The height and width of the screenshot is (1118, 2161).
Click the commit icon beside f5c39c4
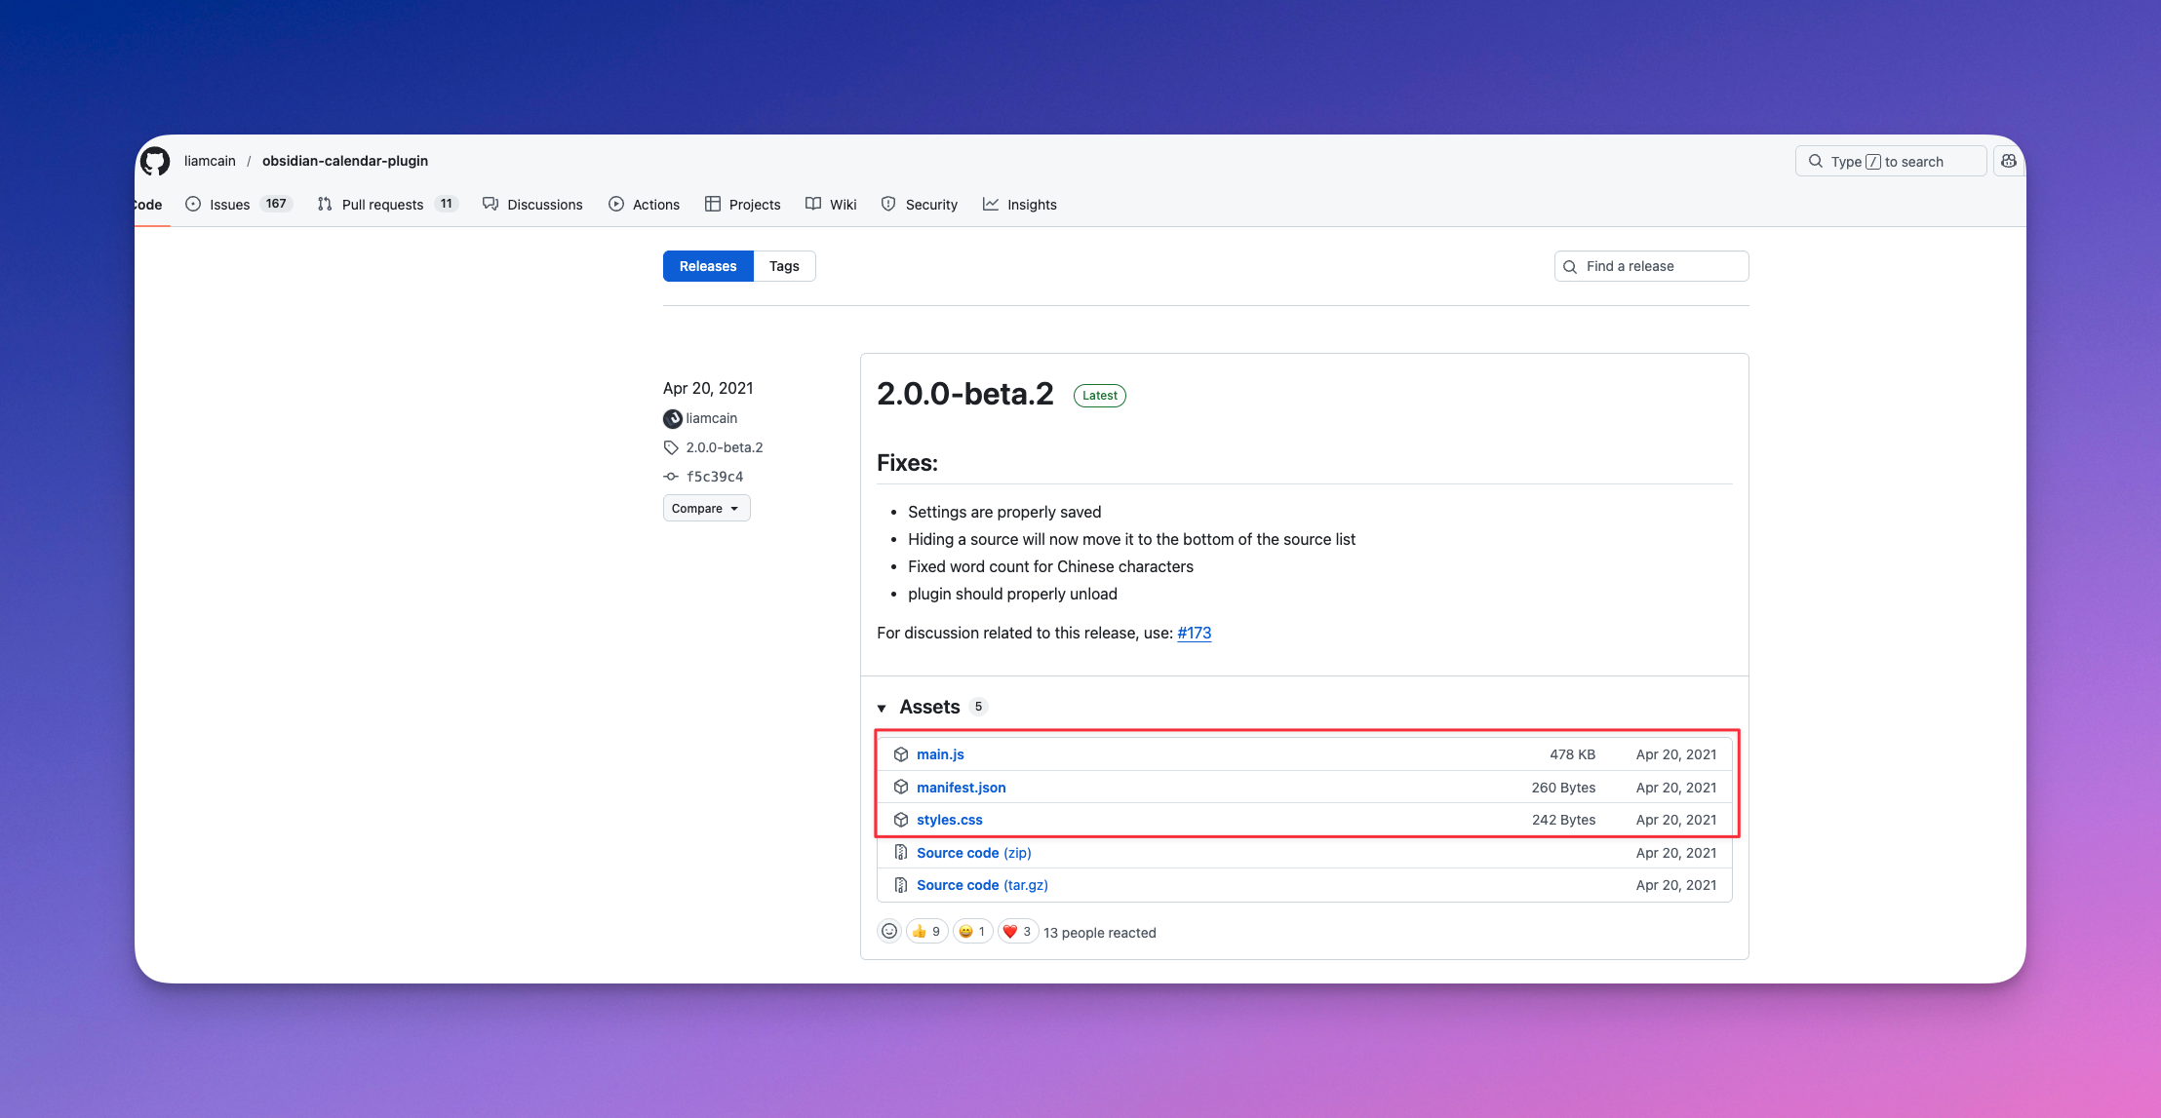[671, 477]
